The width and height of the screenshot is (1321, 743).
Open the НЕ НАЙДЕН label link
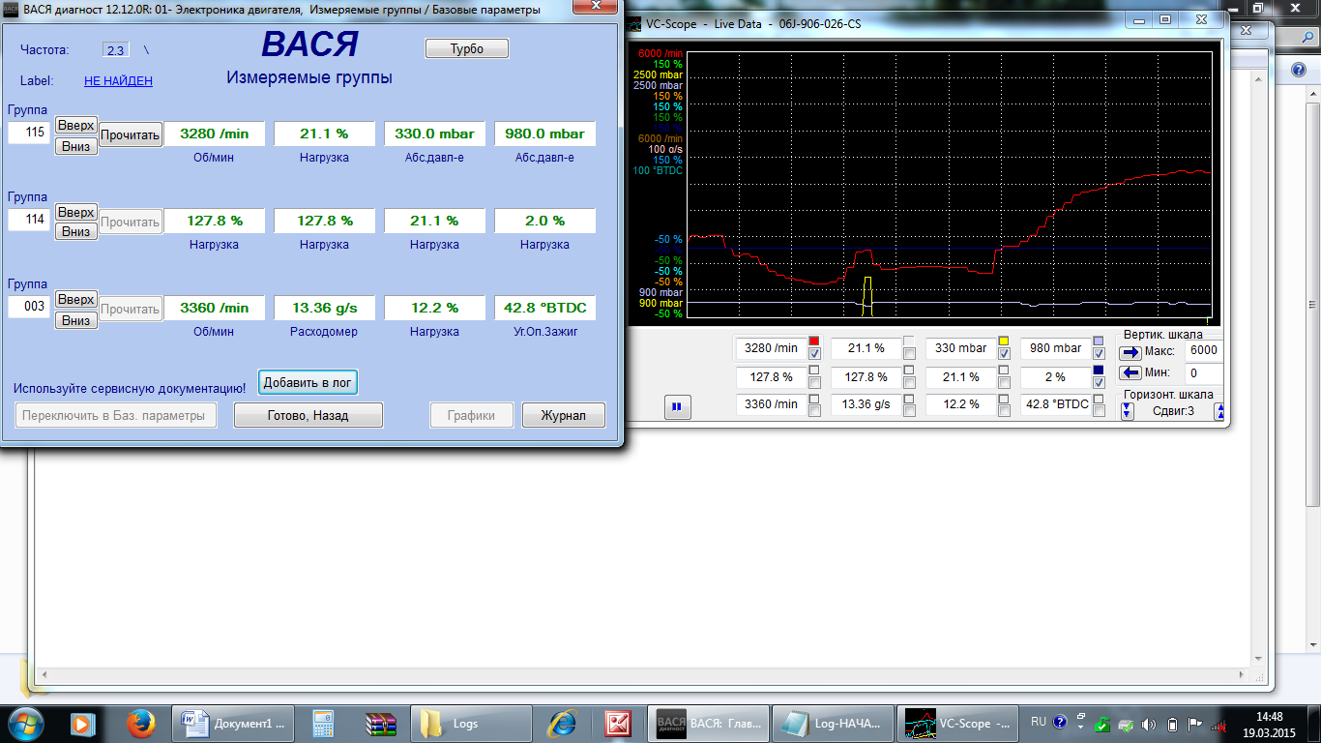(x=118, y=81)
